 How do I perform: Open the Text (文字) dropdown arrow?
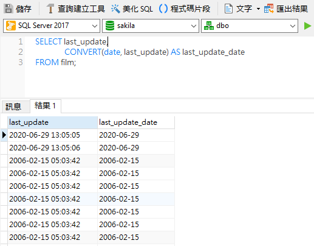[258, 9]
